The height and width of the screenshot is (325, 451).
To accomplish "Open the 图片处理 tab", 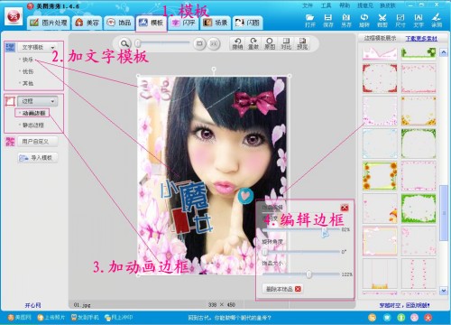I will [x=48, y=23].
